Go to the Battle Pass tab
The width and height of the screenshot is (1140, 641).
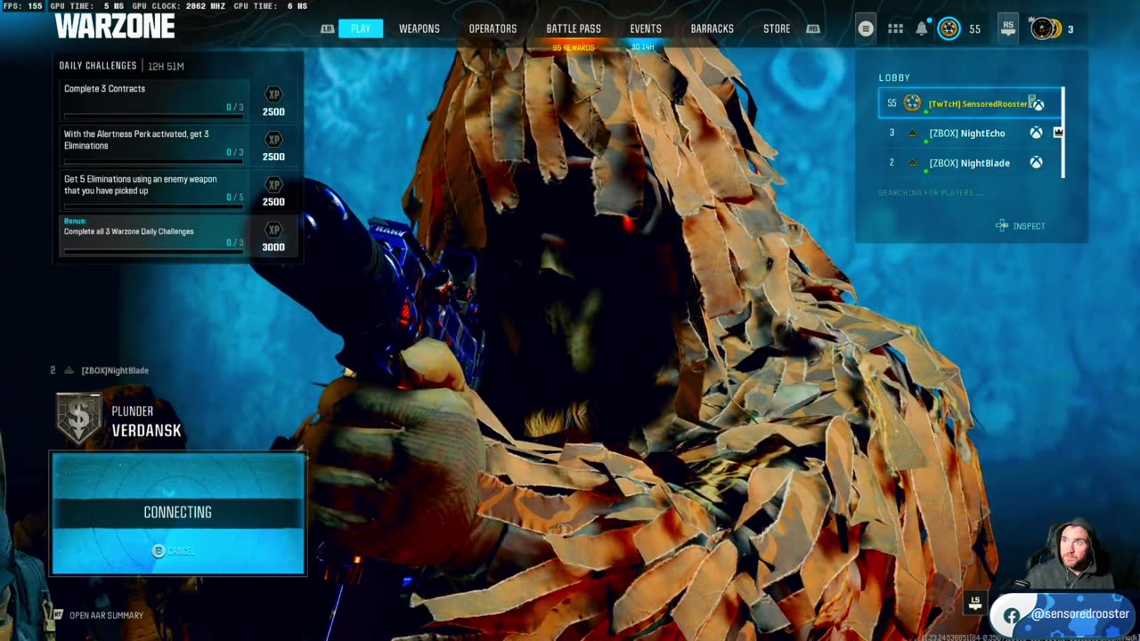(574, 28)
